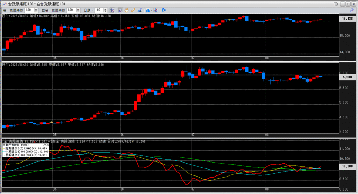Expand the chart type dropdown arrow
Image resolution: width=358 pixels, height=194 pixels.
151,10
